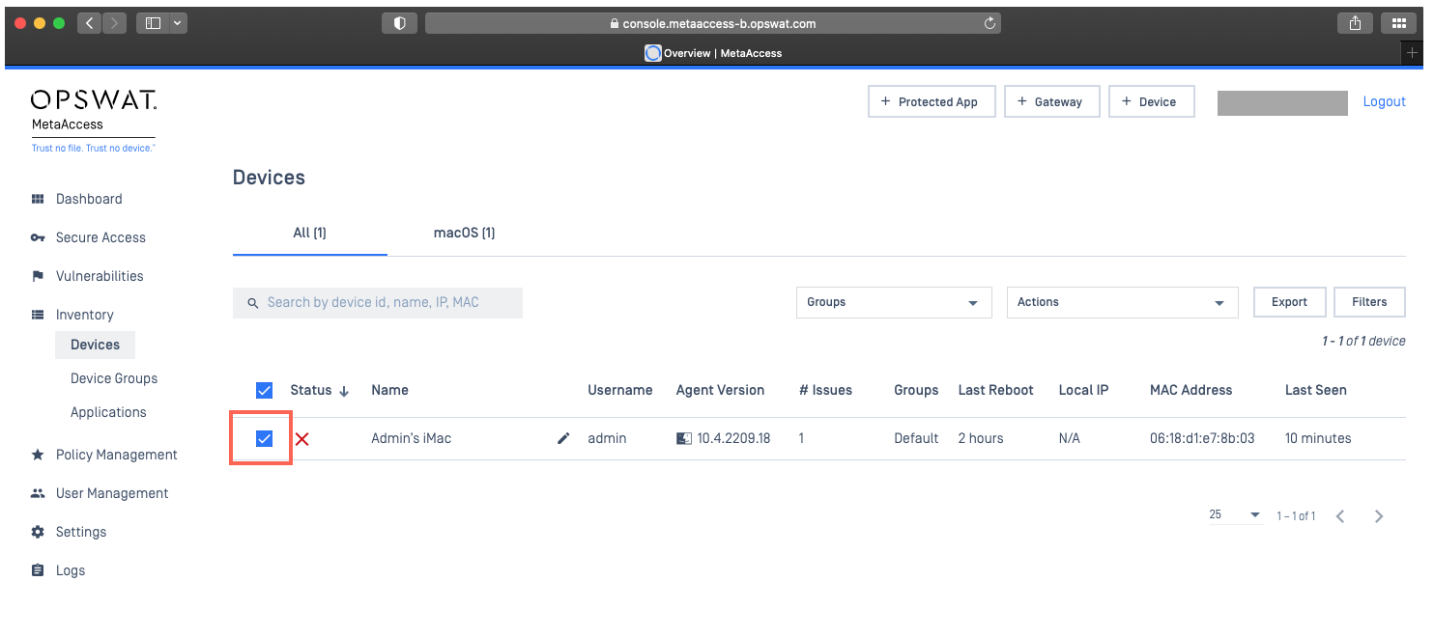
Task: Click the MAC Address column header
Action: coord(1190,390)
